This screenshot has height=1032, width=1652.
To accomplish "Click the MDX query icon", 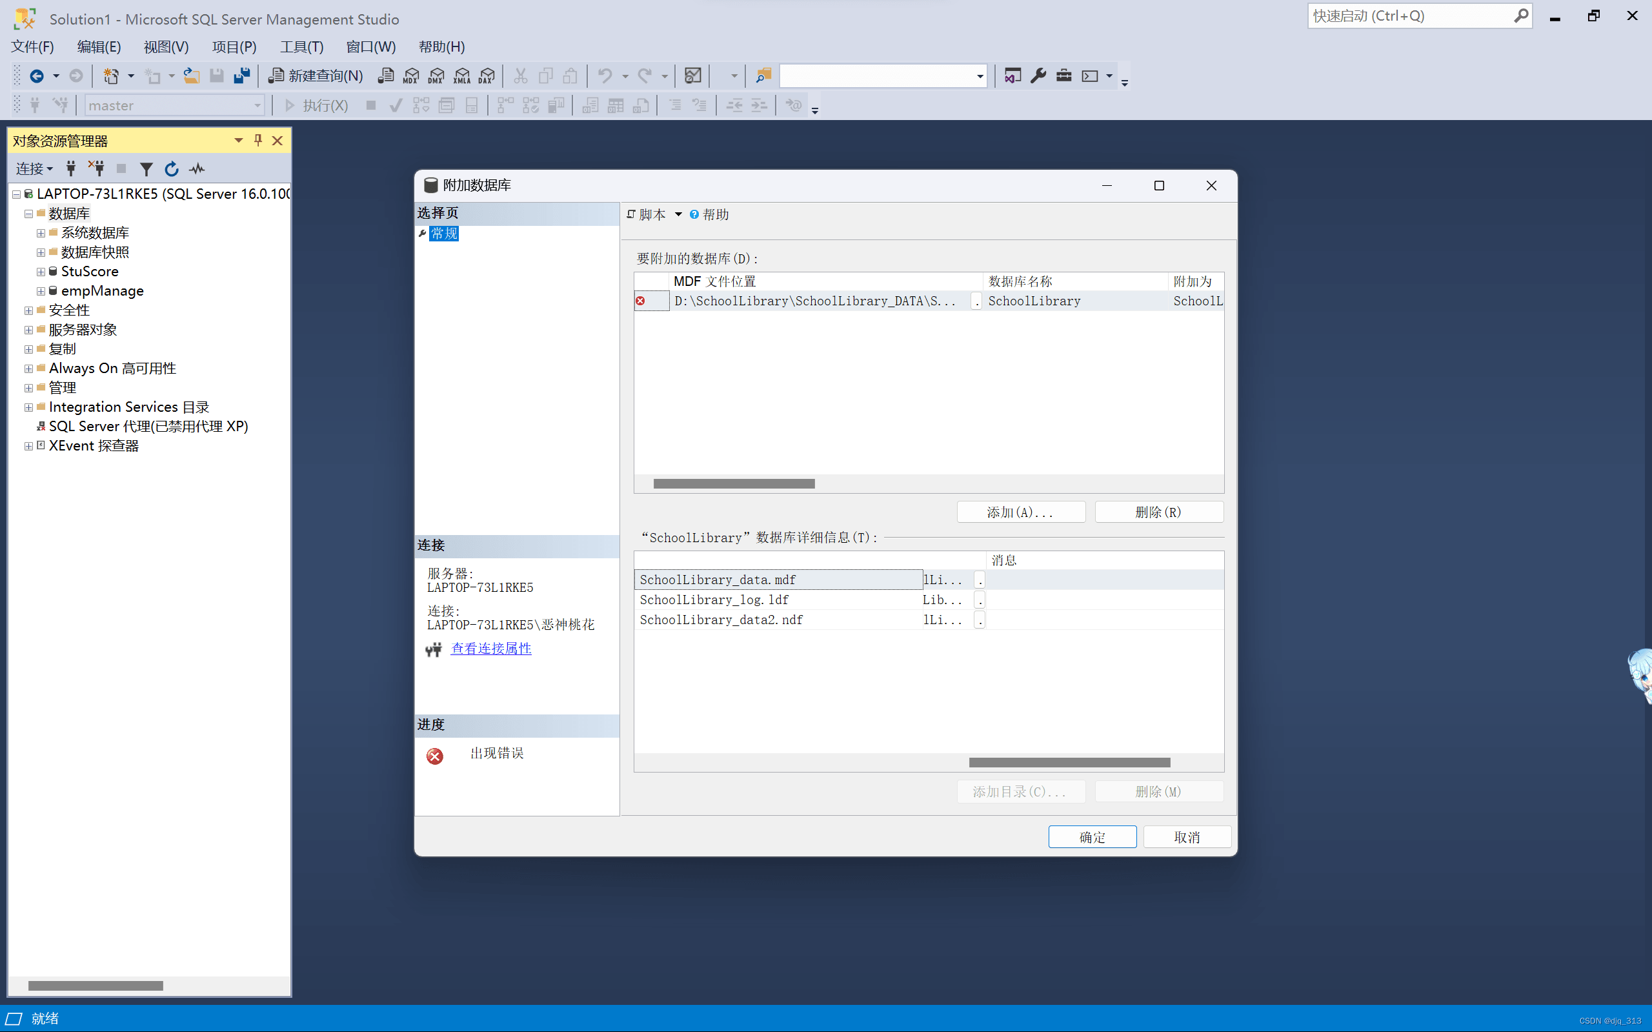I will [x=411, y=76].
